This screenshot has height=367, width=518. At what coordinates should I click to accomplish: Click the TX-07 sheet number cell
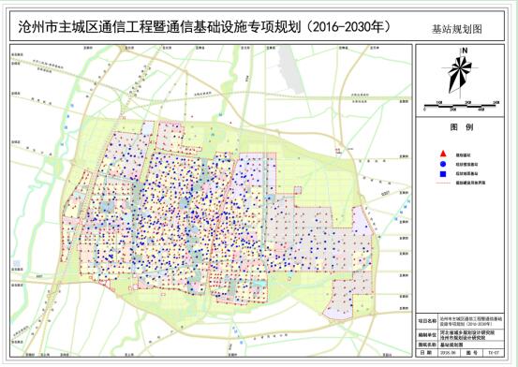pyautogui.click(x=494, y=353)
